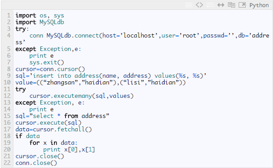The height and width of the screenshot is (168, 273).
Task: Place cursor on MySQLdb.connect call
Action: [73, 36]
